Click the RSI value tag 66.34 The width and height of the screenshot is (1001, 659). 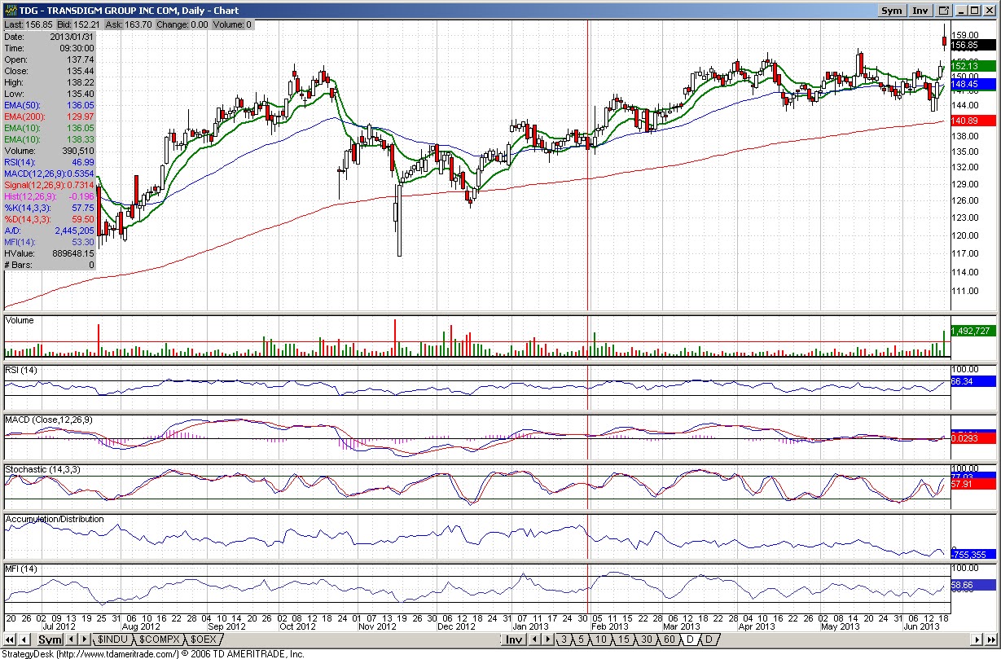(973, 381)
